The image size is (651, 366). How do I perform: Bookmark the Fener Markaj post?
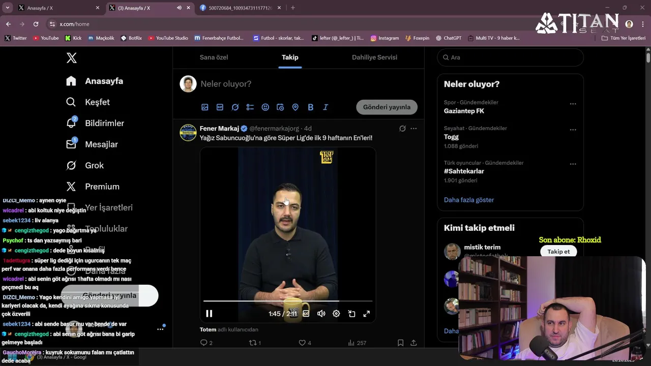[x=401, y=343]
